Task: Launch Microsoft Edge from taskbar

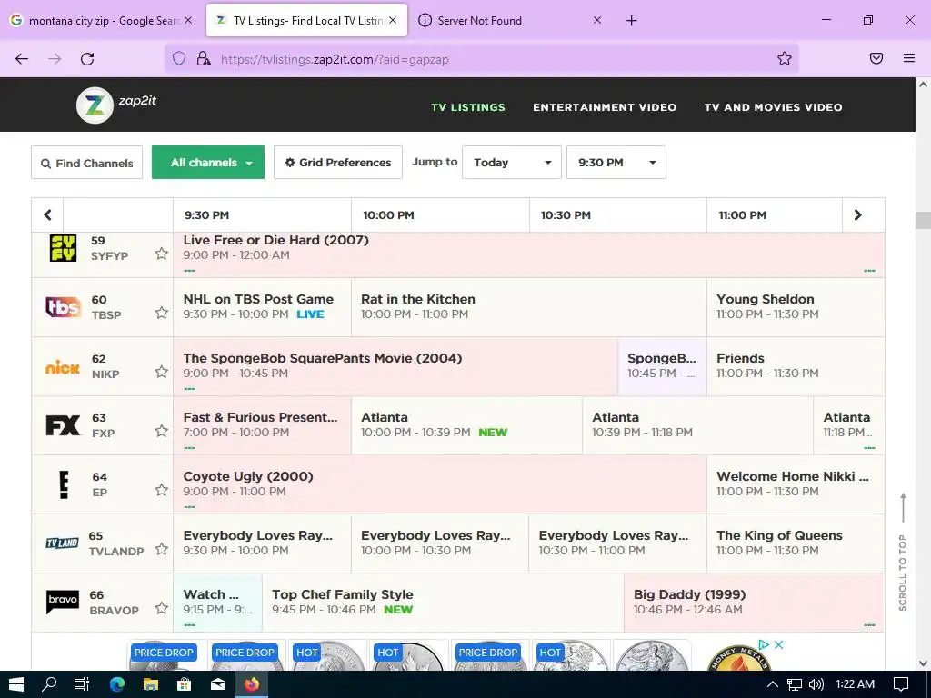Action: [117, 683]
